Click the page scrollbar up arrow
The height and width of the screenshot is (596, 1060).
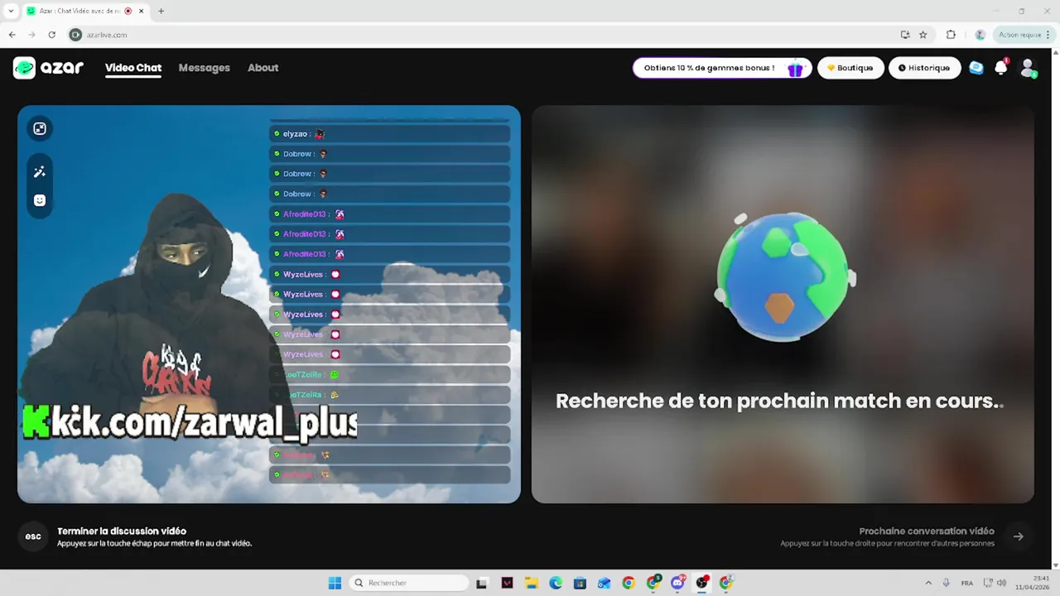point(1055,51)
